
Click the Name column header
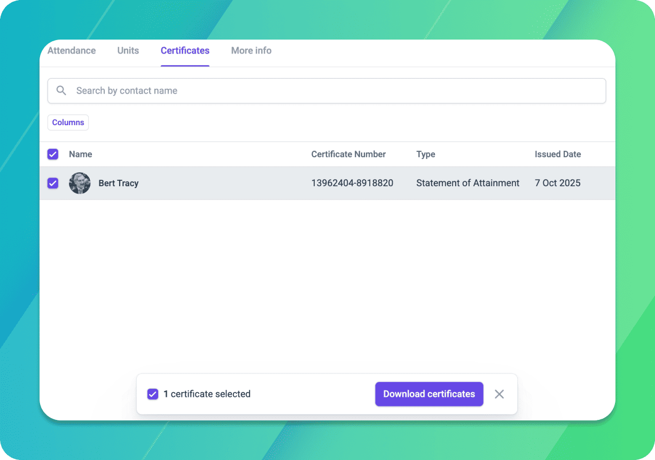point(81,154)
